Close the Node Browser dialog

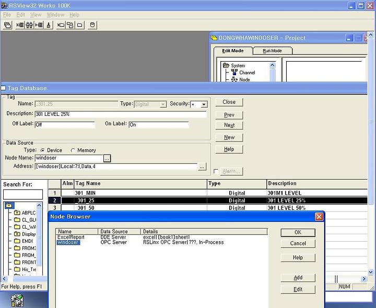(319, 217)
